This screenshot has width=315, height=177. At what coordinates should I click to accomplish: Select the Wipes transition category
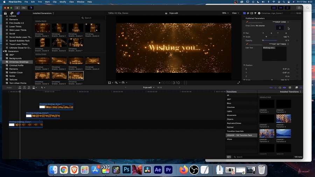[x=241, y=139]
